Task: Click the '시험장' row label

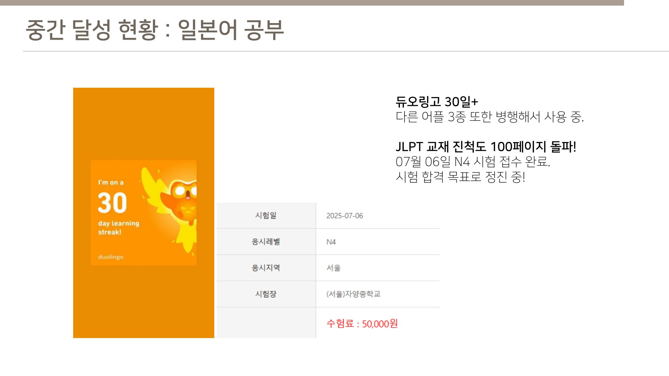Action: pos(266,294)
